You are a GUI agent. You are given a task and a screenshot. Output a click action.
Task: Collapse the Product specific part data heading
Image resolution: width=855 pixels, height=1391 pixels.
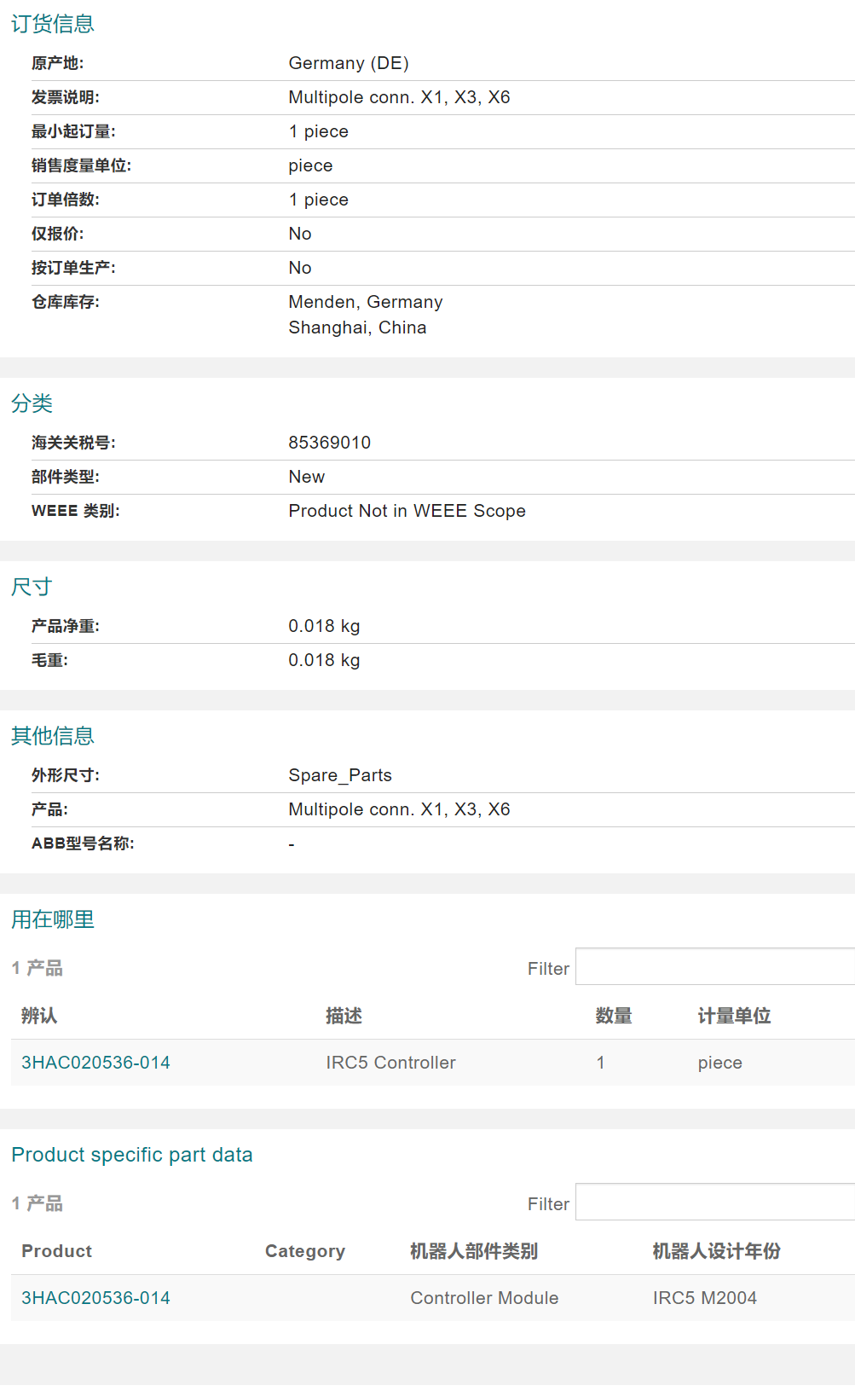click(132, 1155)
